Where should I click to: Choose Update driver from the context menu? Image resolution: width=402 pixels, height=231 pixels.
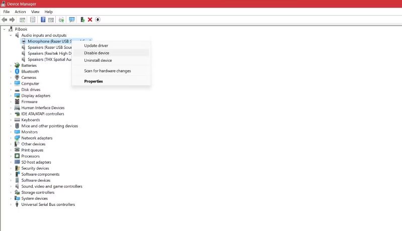(95, 46)
